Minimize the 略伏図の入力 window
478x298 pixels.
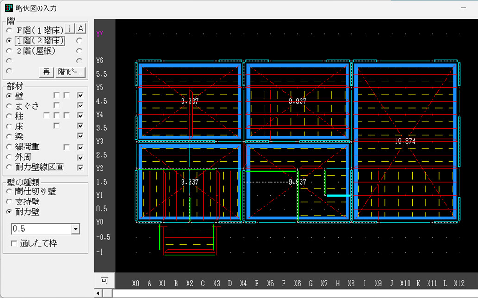[463, 8]
